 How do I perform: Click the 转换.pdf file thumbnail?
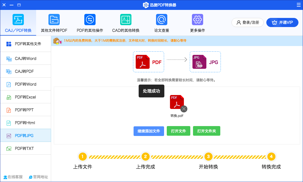(x=177, y=102)
